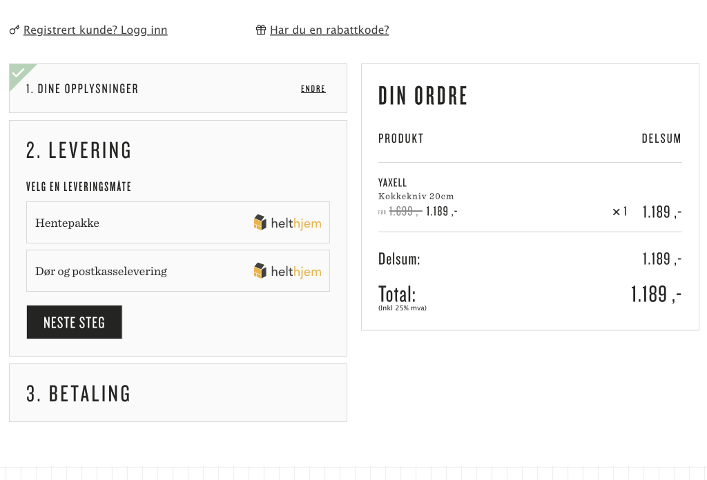Open the Registrert kunde? Logg inn link
This screenshot has height=480, width=707.
pyautogui.click(x=95, y=30)
